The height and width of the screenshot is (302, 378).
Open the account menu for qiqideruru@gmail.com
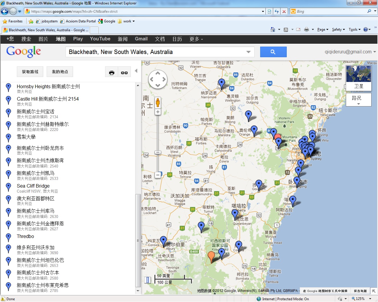[x=350, y=52]
